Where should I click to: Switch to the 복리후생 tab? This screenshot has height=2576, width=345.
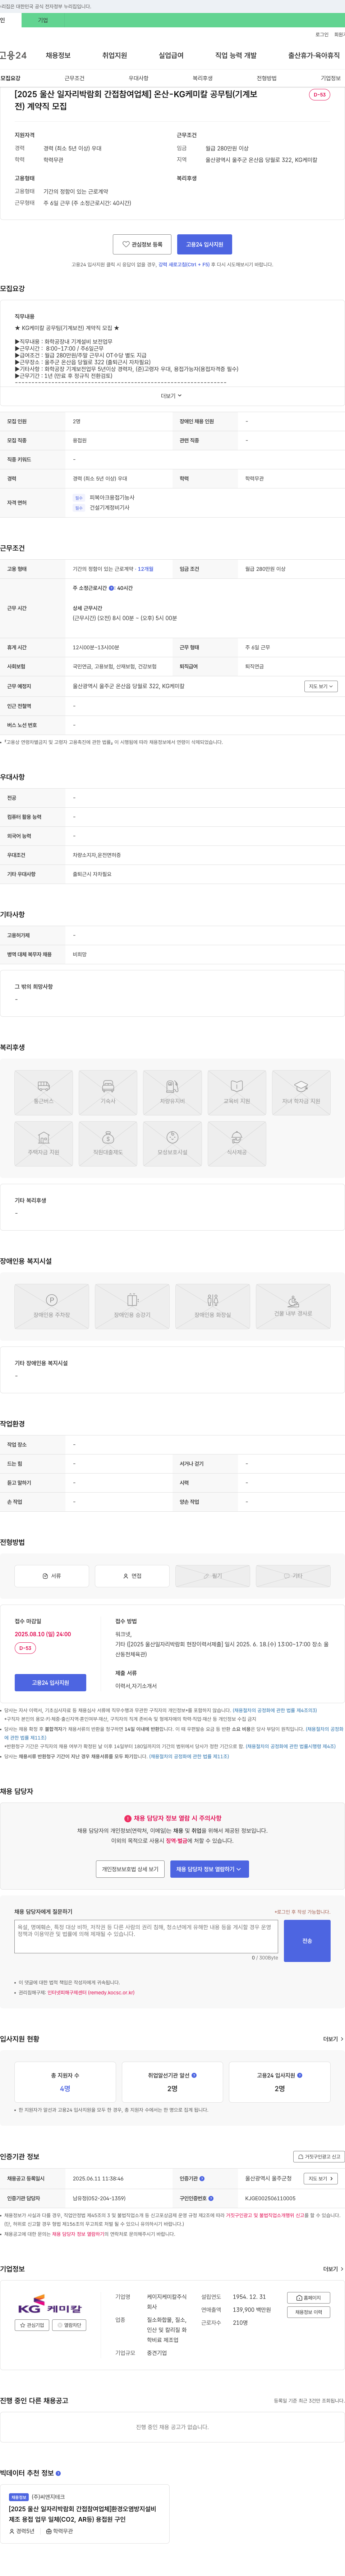click(x=202, y=78)
